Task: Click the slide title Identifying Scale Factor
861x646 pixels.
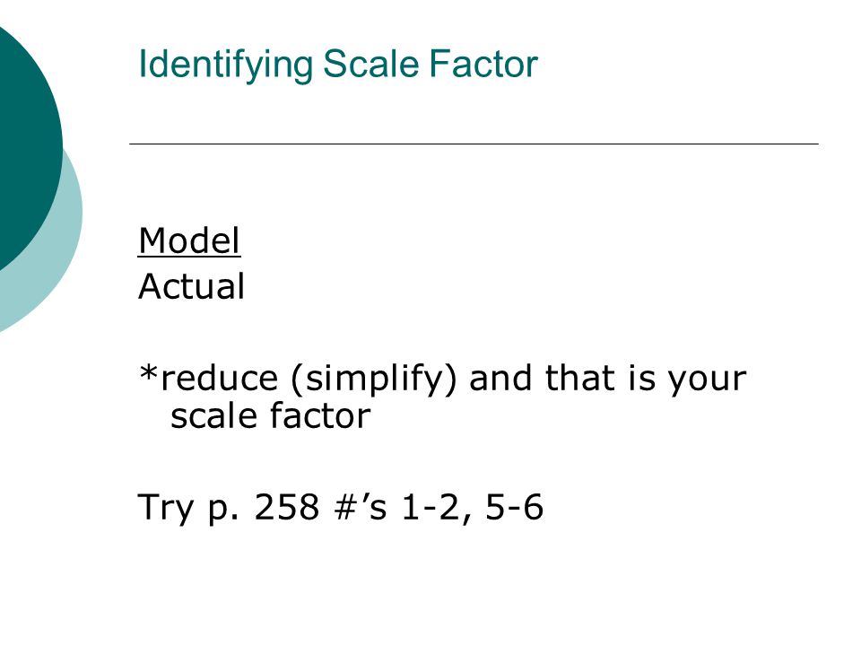Action: (x=338, y=65)
